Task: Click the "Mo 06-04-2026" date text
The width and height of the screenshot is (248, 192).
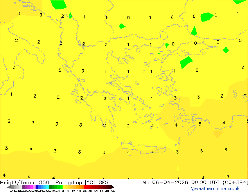Action: click(165, 183)
